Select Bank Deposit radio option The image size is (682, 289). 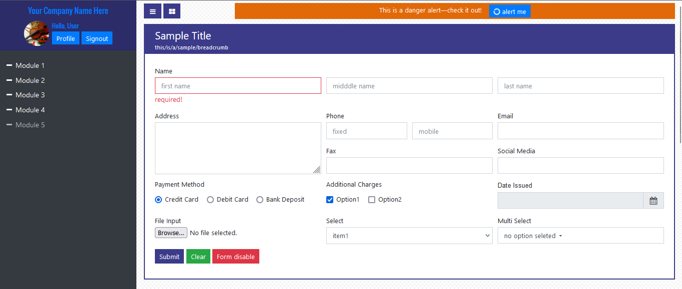tap(260, 200)
